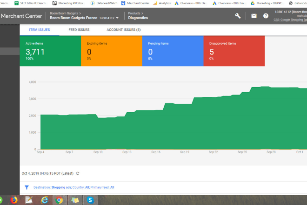Open the sticky notes taskbar icon
Viewport: 307px width, 205px height.
[x=75, y=200]
